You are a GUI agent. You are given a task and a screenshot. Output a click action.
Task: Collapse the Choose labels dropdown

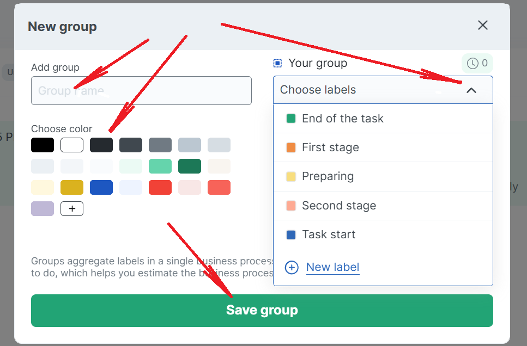pos(471,90)
